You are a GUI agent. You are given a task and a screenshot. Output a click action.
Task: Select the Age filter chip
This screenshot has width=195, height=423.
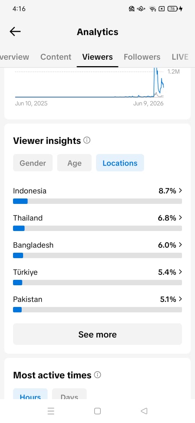(74, 163)
